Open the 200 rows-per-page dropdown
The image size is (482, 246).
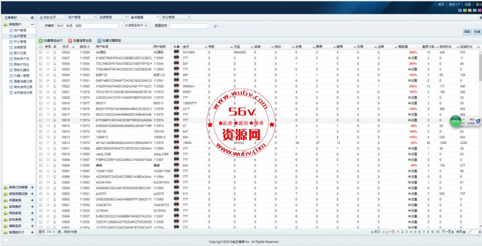coord(51,232)
